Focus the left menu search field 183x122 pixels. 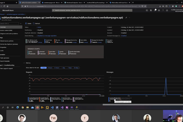click(x=9, y=24)
